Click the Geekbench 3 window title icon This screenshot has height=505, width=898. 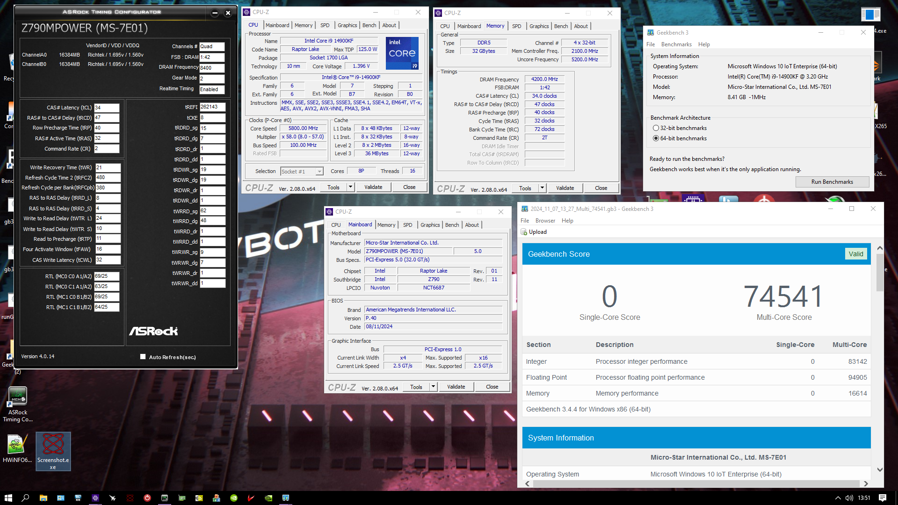coord(651,32)
